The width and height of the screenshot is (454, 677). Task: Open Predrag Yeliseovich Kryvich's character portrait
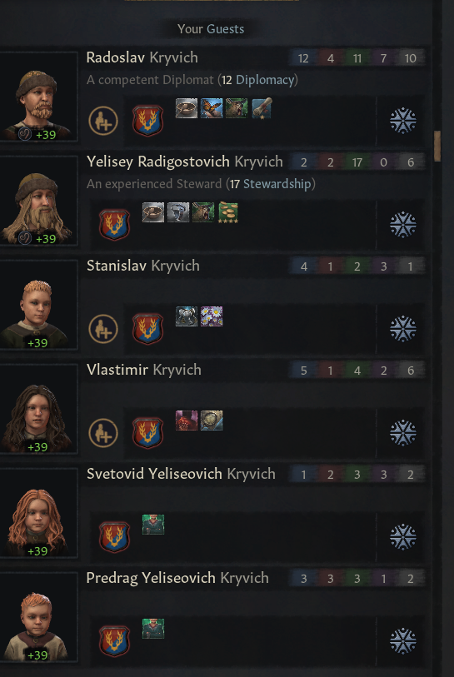click(38, 616)
